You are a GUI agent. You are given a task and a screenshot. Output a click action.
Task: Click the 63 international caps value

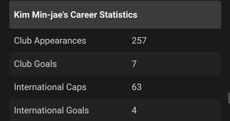(137, 87)
